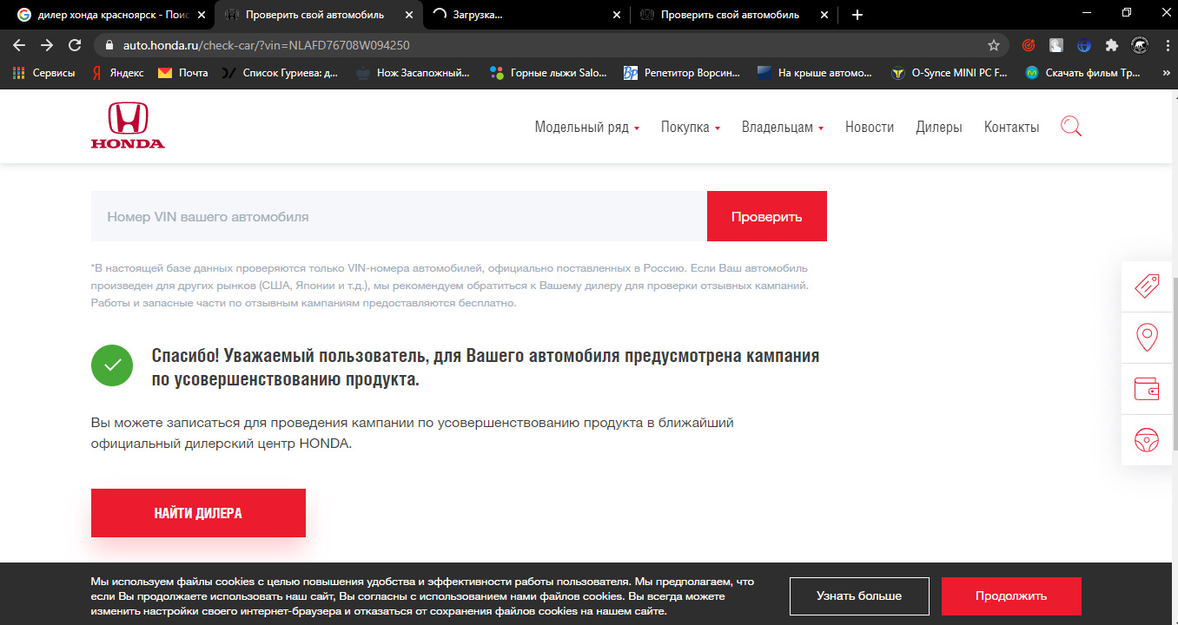
Task: Click the Проверить button
Action: pos(767,216)
